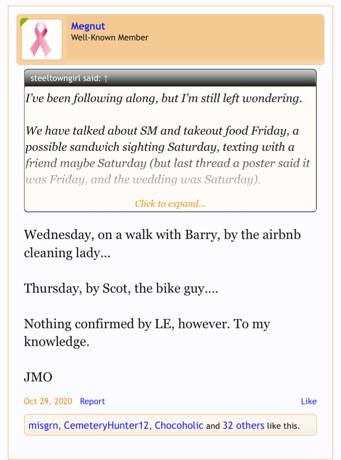Image resolution: width=341 pixels, height=460 pixels.
Task: Show the 32 others who liked this
Action: [x=243, y=426]
